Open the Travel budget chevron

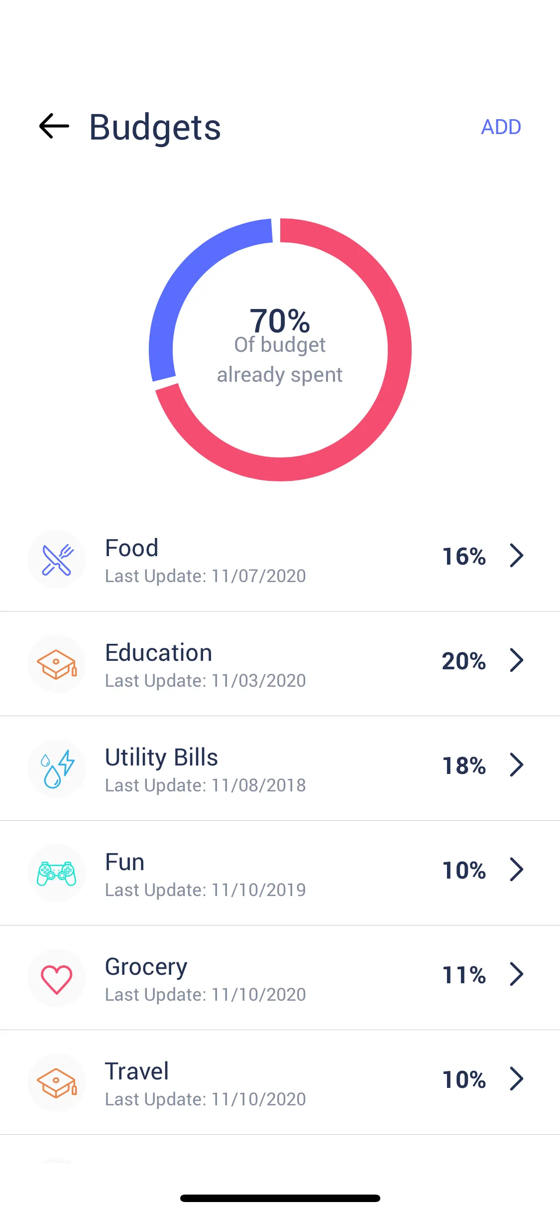point(517,1079)
